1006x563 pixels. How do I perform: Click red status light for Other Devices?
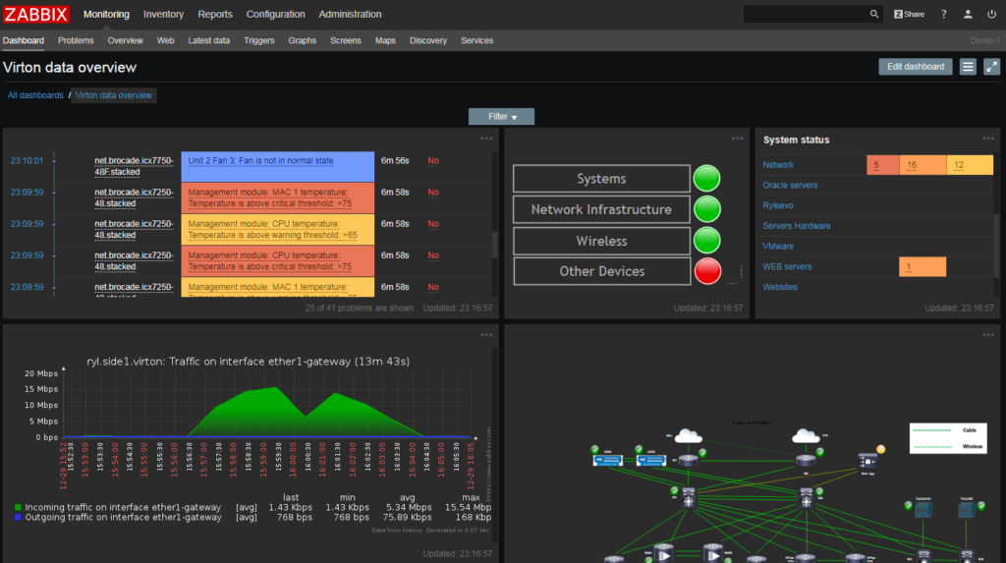tap(706, 271)
